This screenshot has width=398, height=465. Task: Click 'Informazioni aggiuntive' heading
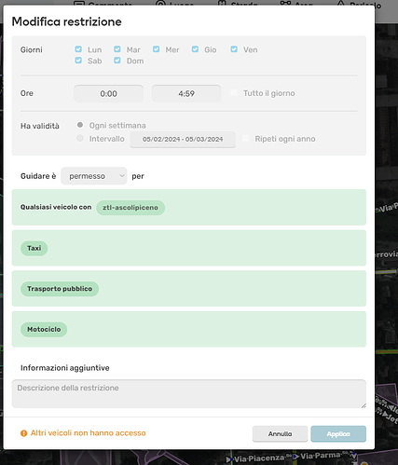coord(65,368)
